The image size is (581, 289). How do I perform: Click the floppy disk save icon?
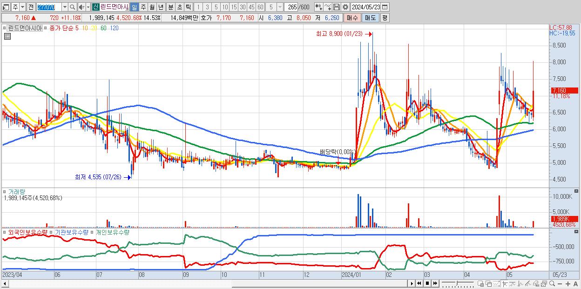pyautogui.click(x=337, y=7)
